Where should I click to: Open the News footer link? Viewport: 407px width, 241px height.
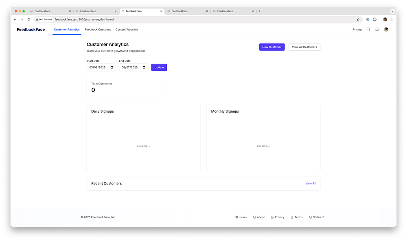pyautogui.click(x=241, y=217)
